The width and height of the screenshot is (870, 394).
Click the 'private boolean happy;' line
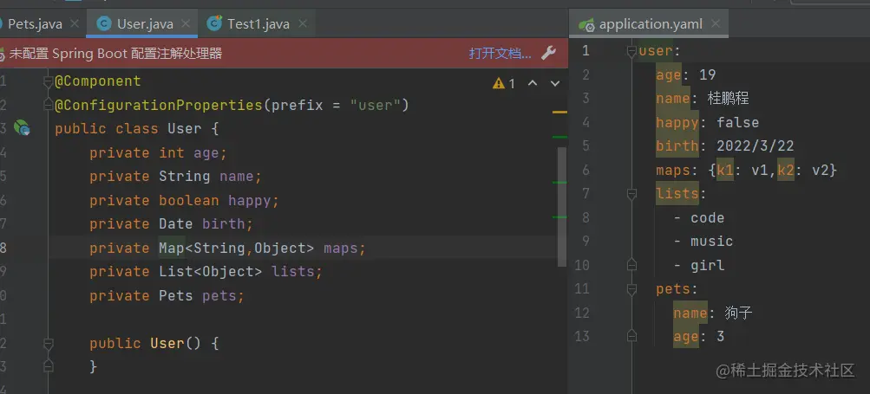[x=184, y=201]
